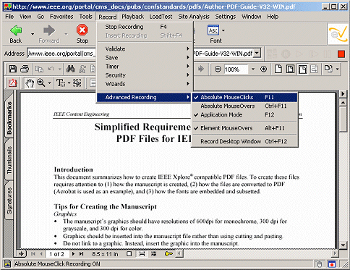Choose Record Desktop Window
This screenshot has height=270, width=350.
coord(244,142)
